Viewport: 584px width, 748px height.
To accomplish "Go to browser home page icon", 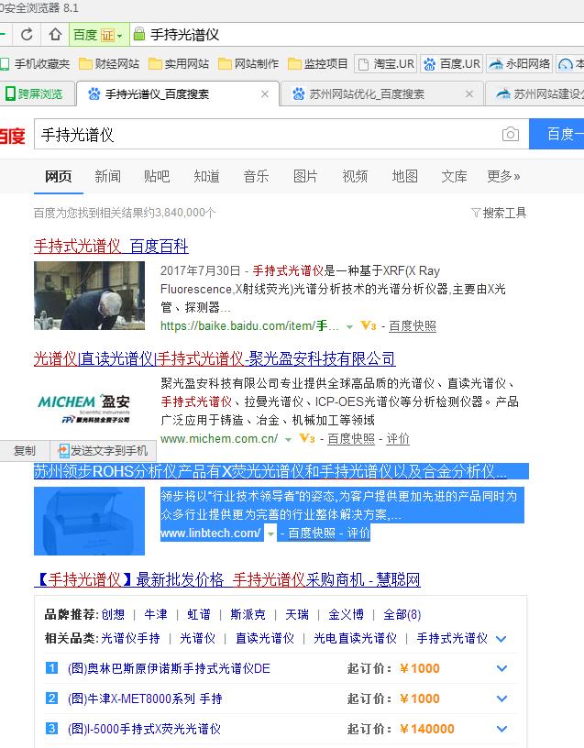I will point(55,34).
